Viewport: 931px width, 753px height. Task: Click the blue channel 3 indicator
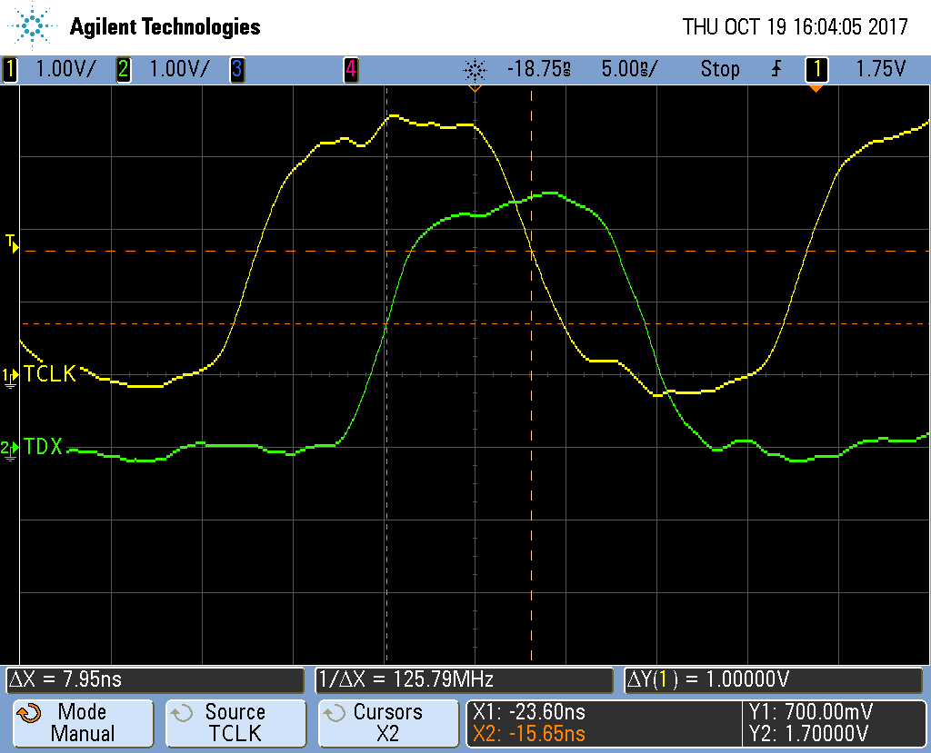point(236,69)
